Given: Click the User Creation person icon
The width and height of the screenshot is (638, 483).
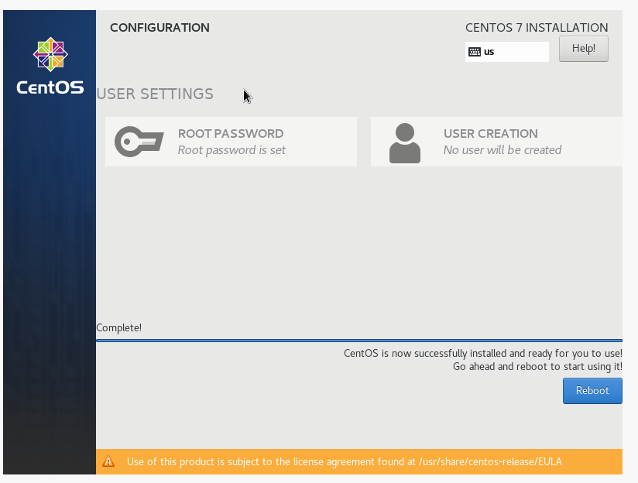Looking at the screenshot, I should 405,143.
